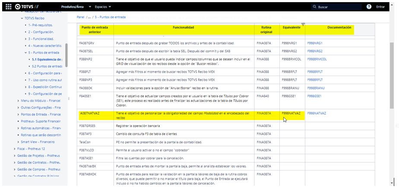Open 2 - Configuración sidebar page
Viewport: 399px width, 196px height.
(x=41, y=32)
